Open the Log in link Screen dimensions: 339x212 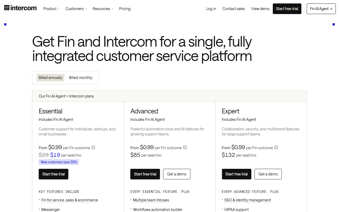point(211,9)
